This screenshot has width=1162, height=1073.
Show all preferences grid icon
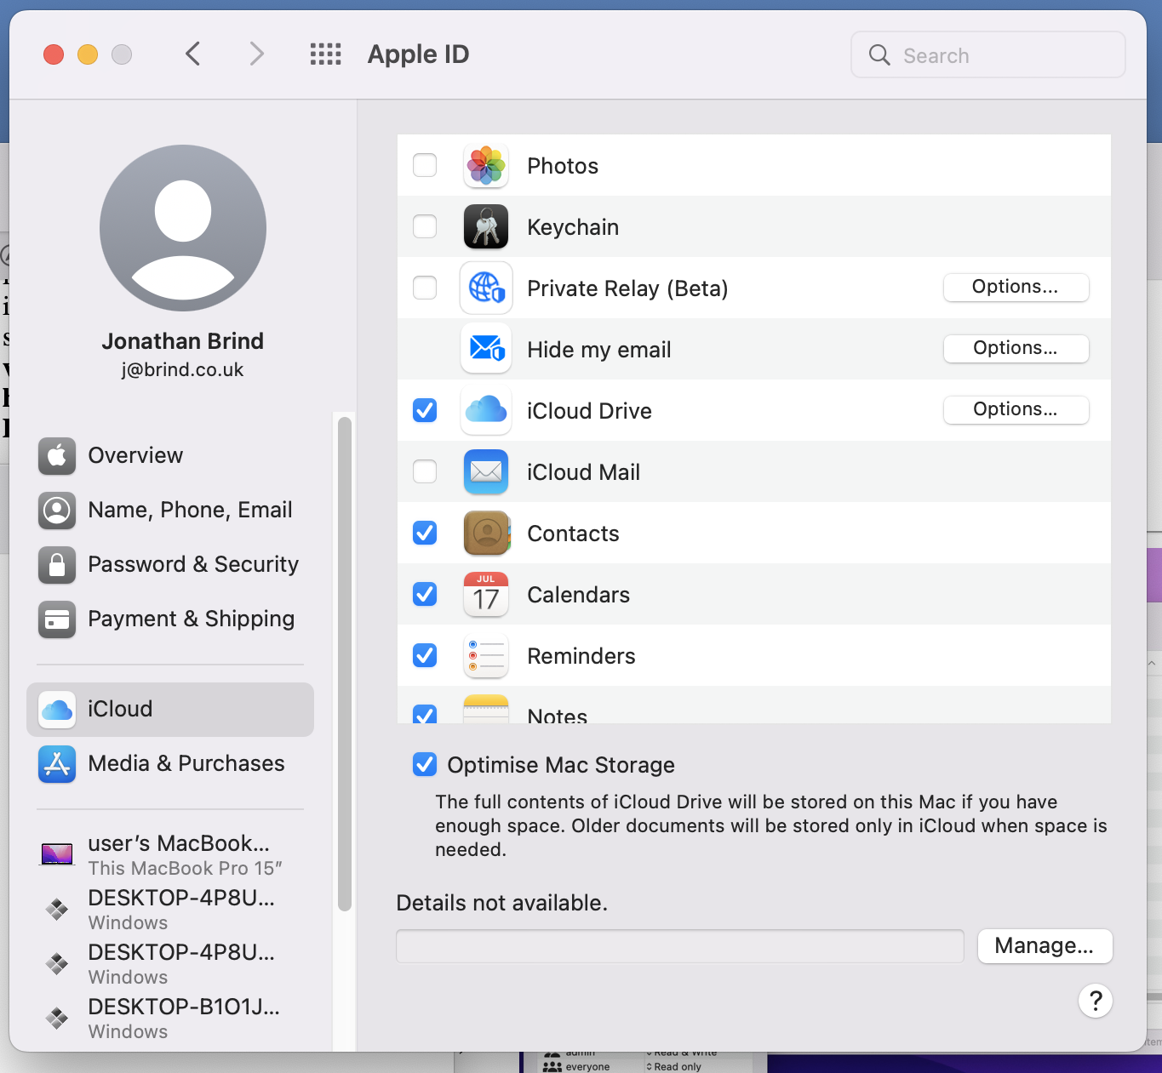point(325,54)
